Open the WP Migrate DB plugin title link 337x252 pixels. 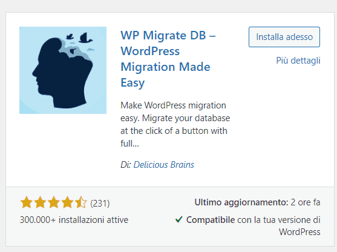pos(168,59)
